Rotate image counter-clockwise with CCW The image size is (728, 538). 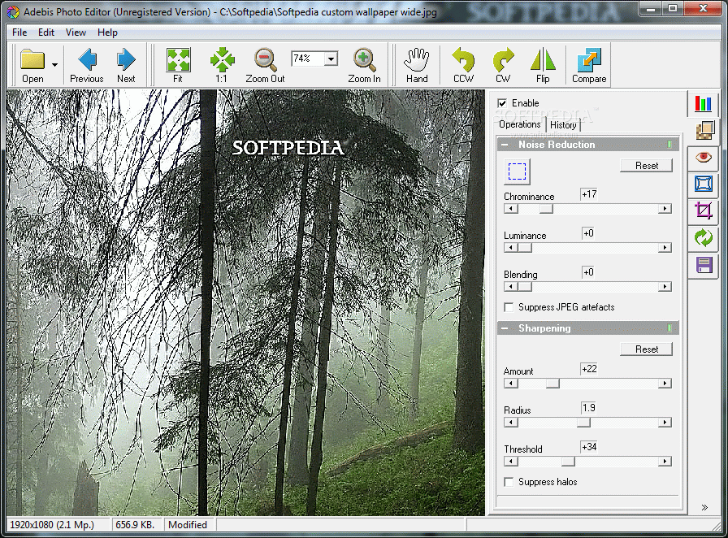click(463, 65)
